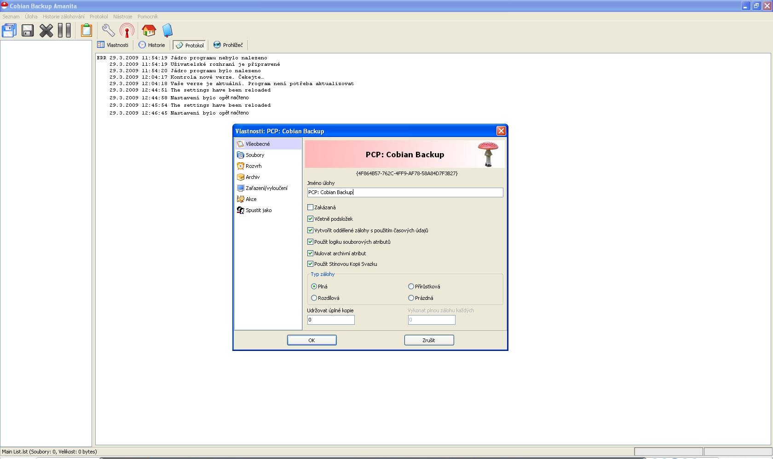
Task: Enable the Zakázaná checkbox
Action: pyautogui.click(x=310, y=207)
